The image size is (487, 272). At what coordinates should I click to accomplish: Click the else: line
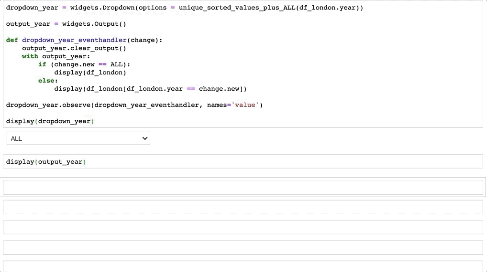point(48,81)
